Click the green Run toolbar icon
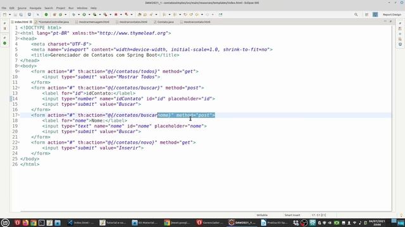Image resolution: width=405 pixels, height=227 pixels. tap(84, 15)
